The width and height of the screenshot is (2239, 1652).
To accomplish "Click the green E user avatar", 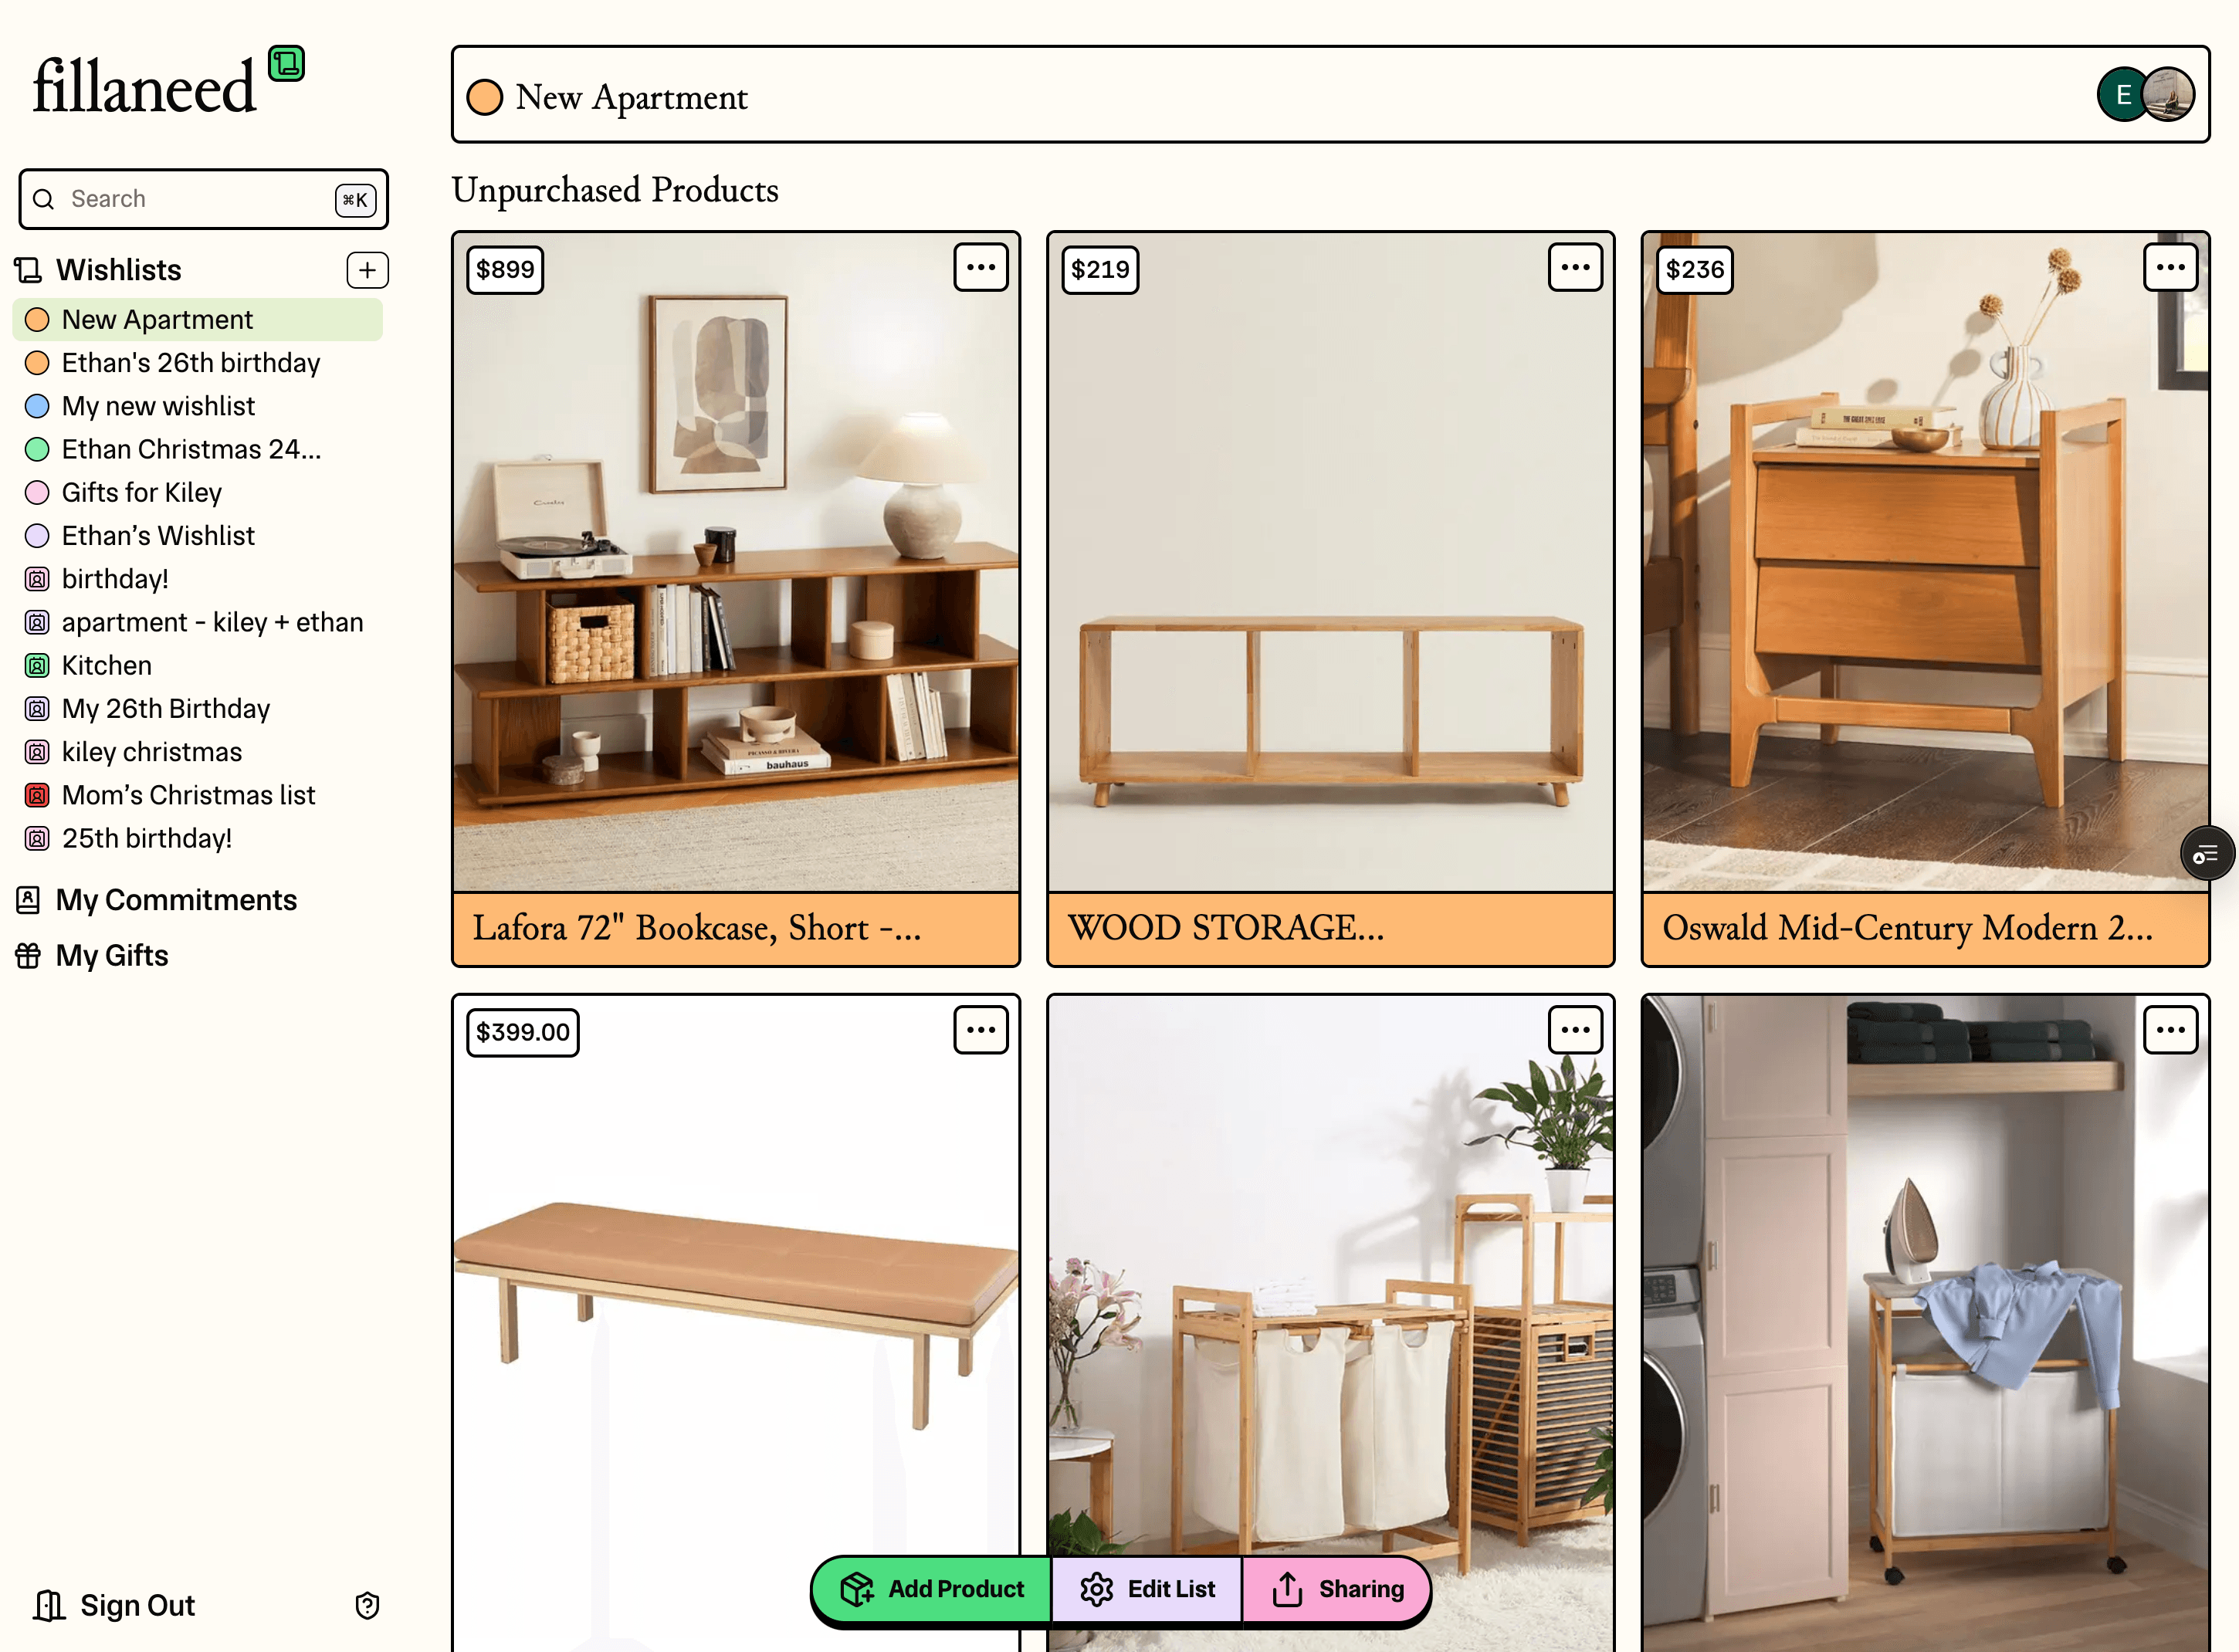I will (x=2122, y=95).
